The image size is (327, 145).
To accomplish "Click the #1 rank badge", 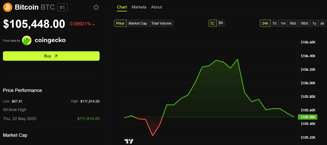I will [62, 7].
